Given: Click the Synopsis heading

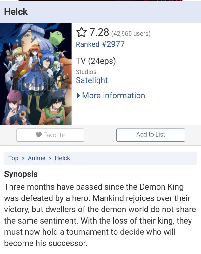Looking at the screenshot, I should pyautogui.click(x=21, y=174).
